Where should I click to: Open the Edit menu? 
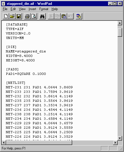[x=13, y=9]
